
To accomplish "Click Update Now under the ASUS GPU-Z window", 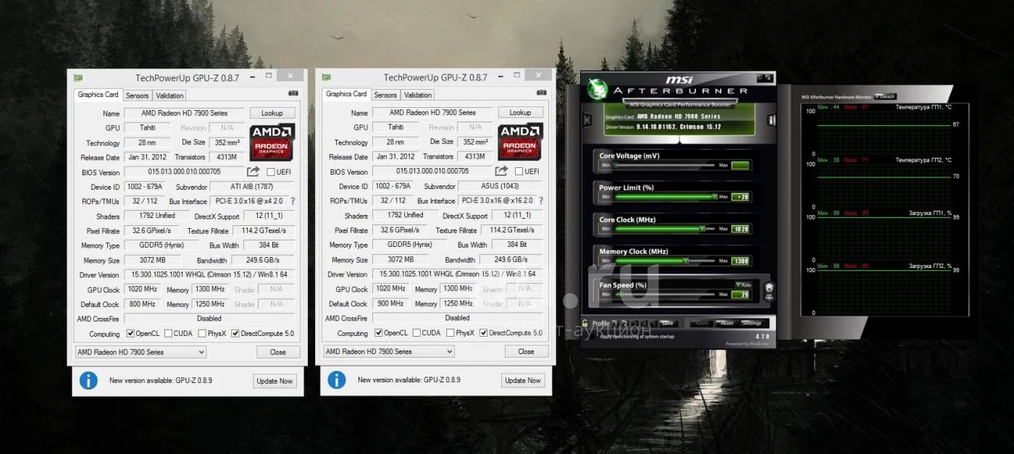I will (x=524, y=380).
